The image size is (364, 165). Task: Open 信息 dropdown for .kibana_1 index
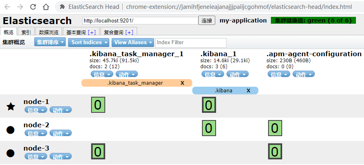click(x=213, y=74)
